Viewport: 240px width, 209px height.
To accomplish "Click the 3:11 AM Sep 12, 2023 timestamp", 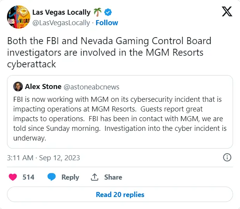I will point(43,158).
